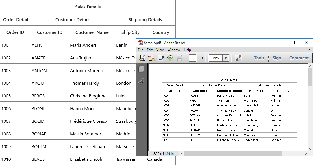Open the View menu
Viewport: 313px width, 165px height.
160,50
